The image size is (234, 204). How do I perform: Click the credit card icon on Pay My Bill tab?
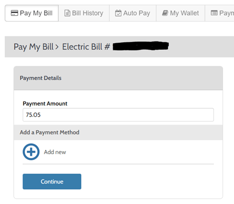(14, 13)
